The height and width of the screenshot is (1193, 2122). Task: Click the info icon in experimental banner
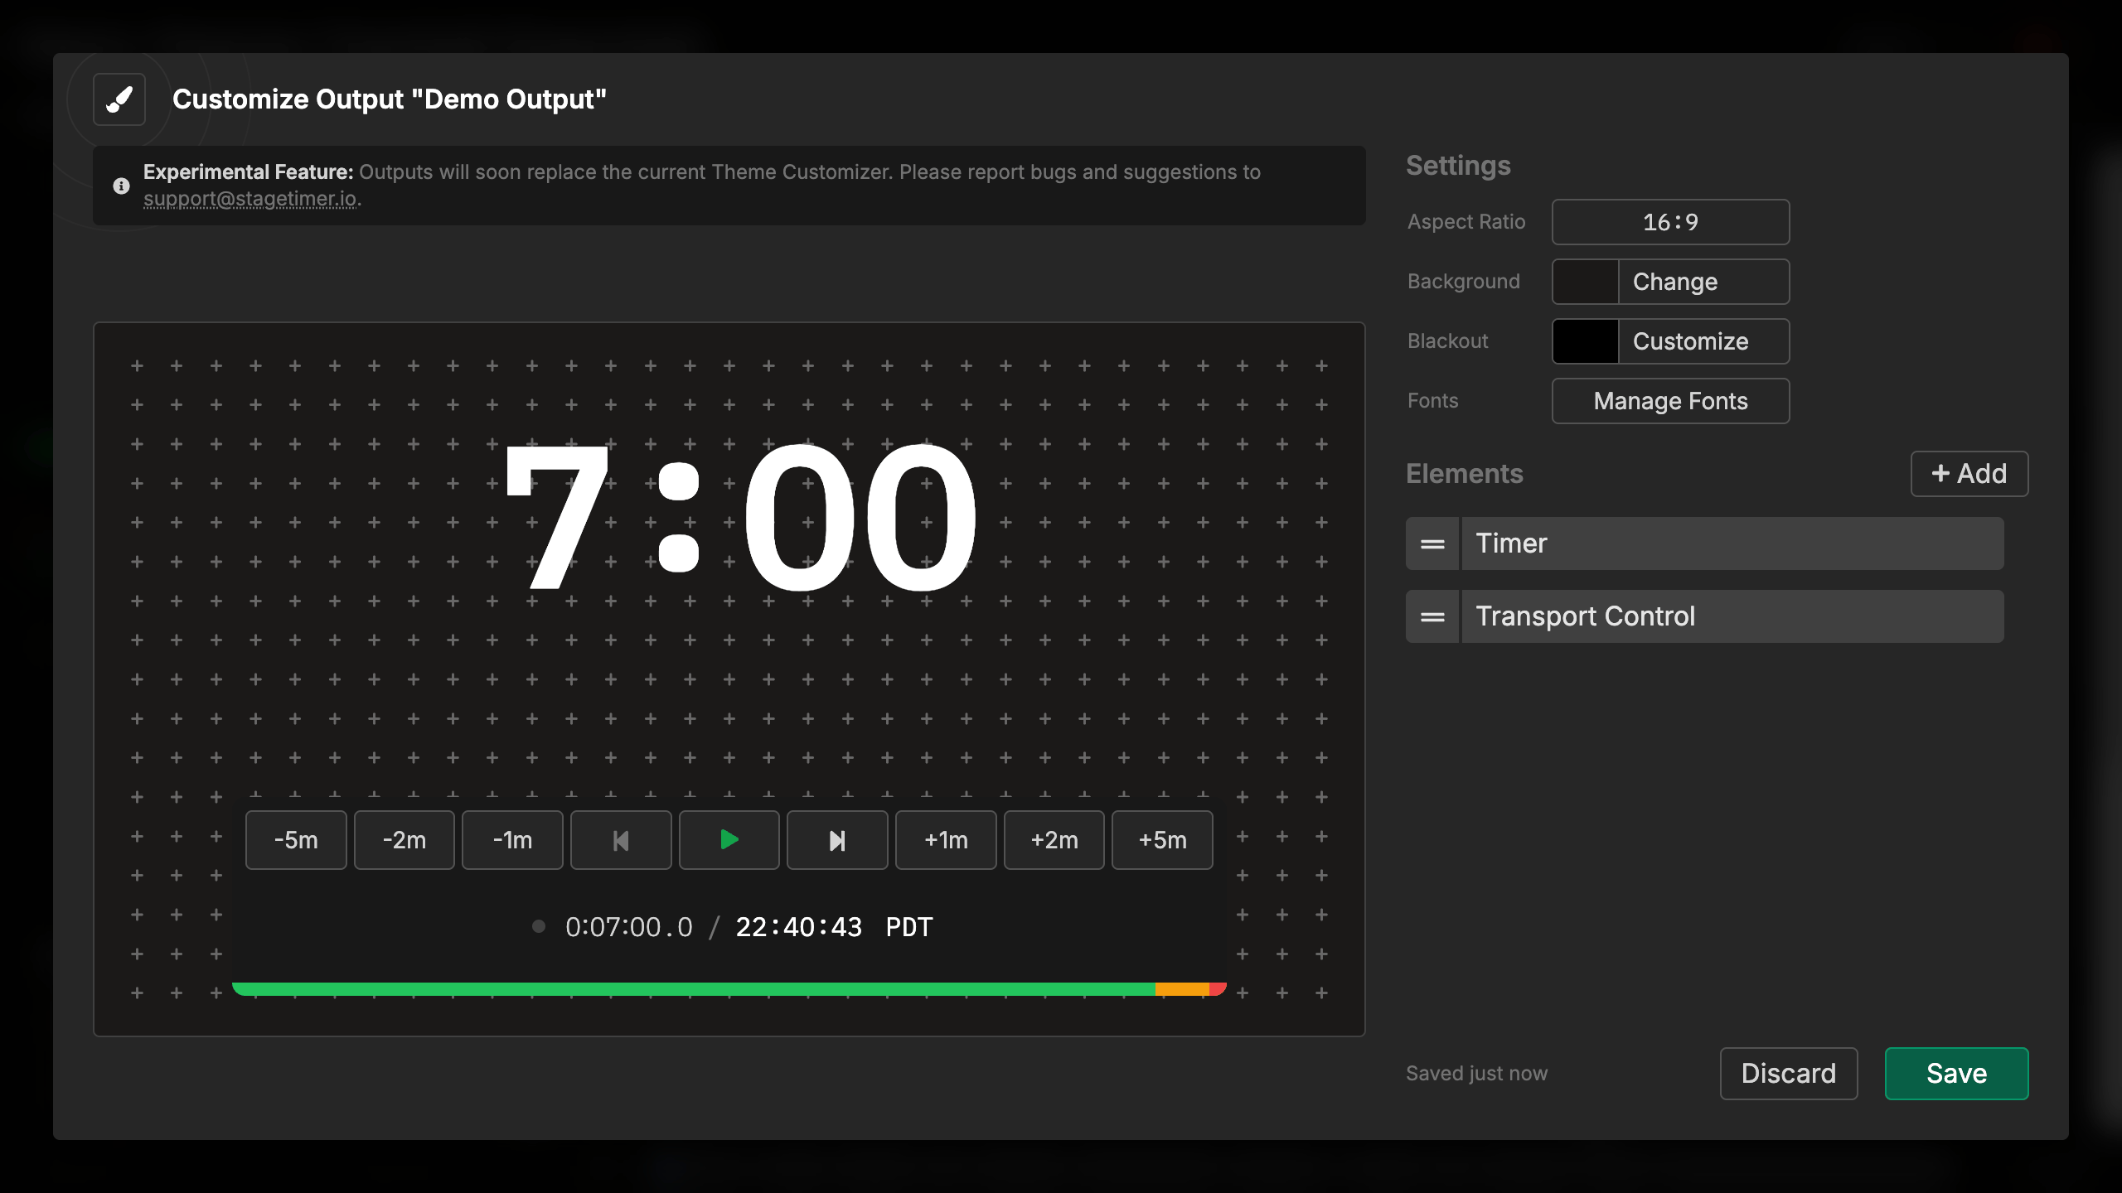coord(121,186)
